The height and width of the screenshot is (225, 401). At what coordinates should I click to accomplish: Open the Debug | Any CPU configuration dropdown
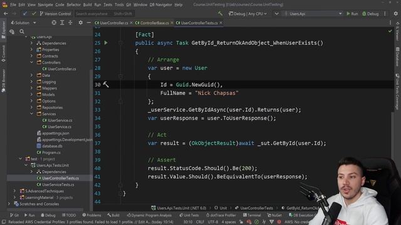coord(247,14)
